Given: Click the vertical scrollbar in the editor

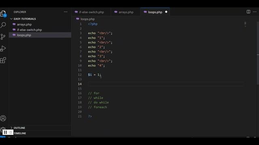Looking at the screenshot, I should [258, 54].
